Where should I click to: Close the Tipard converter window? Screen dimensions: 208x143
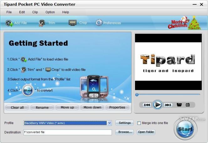(201, 4)
